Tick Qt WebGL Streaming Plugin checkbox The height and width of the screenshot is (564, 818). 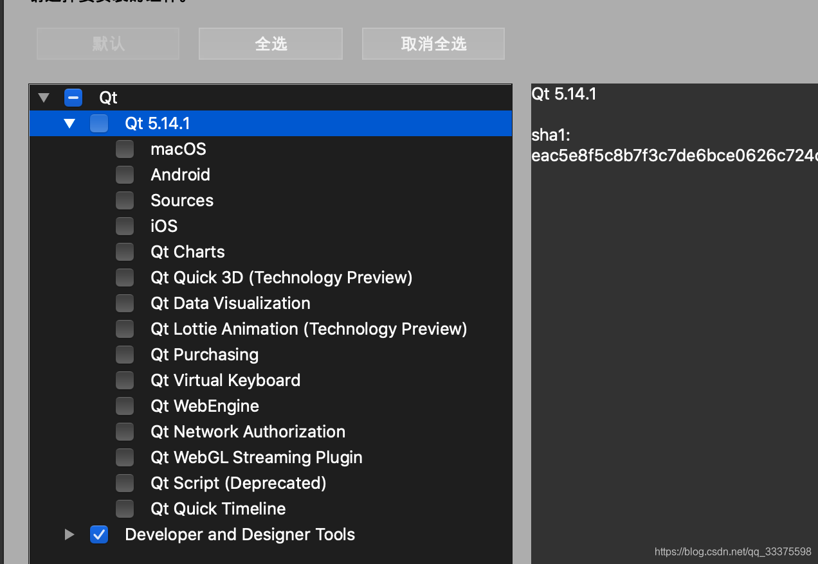(125, 457)
